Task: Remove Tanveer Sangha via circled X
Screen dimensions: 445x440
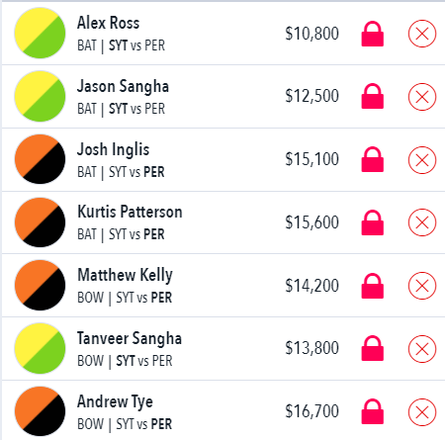Action: 422,349
